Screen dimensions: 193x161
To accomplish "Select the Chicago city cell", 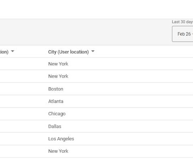I will pos(57,114).
